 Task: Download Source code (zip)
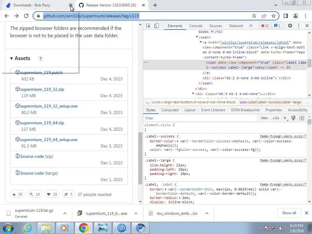coord(37,156)
